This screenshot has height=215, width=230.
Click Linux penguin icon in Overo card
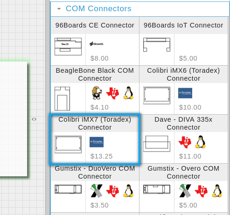[x=217, y=191]
